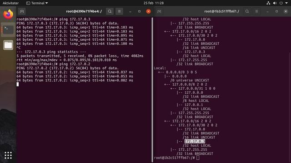
Task: Click the right terminal title root@1b2c517ffb67
Action: (221, 11)
